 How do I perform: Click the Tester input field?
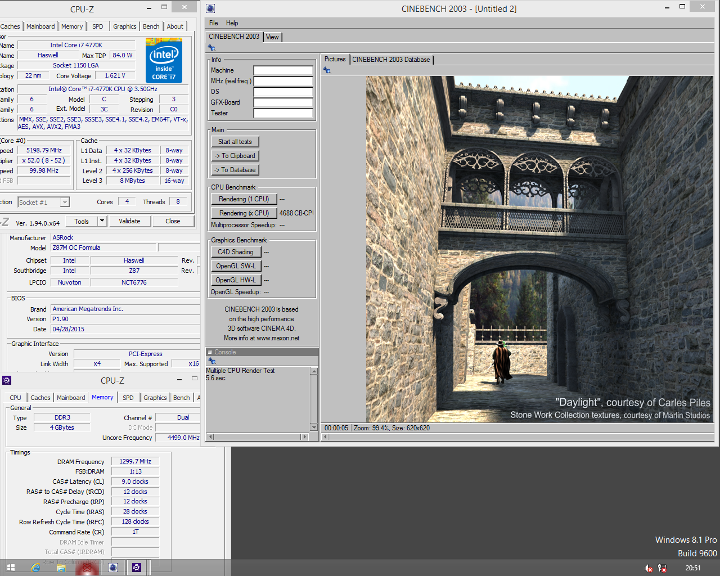tap(283, 113)
